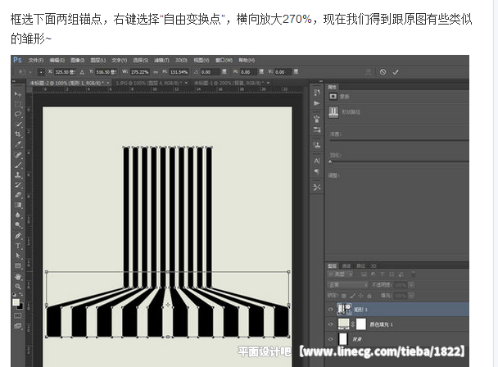Screen dimensions: 498x367
Task: Select the Quick Selection brush tool
Action: coord(18,125)
